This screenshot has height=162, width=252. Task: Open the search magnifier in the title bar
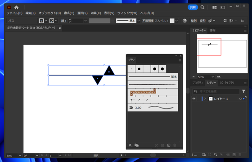pos(202,7)
